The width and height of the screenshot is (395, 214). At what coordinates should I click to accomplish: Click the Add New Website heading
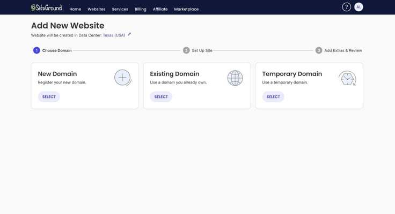pos(68,26)
